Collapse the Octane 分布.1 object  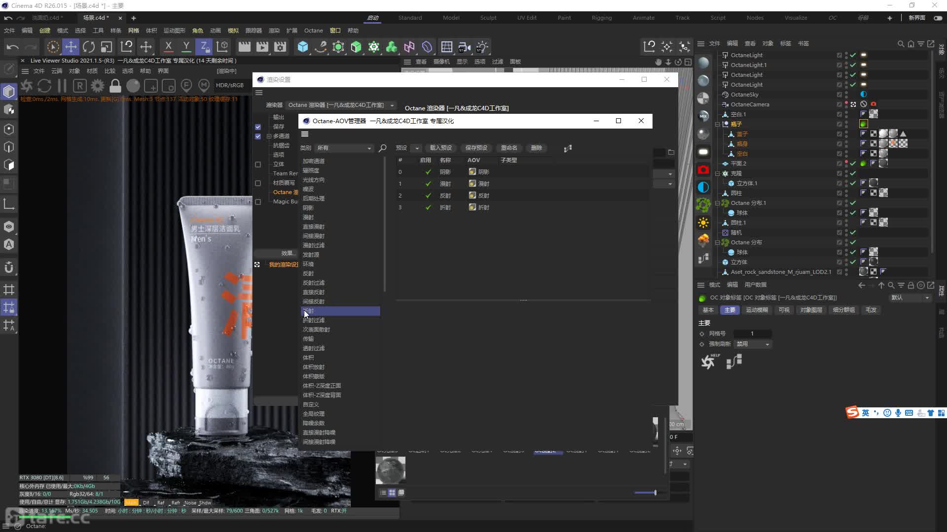[x=718, y=203]
